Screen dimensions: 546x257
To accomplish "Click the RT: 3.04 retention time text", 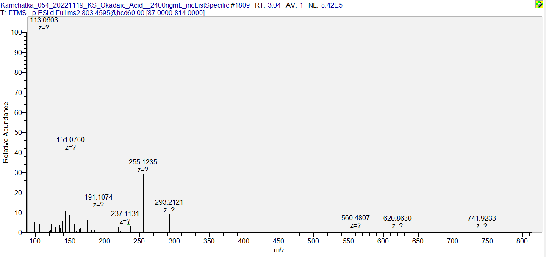I will pos(268,5).
